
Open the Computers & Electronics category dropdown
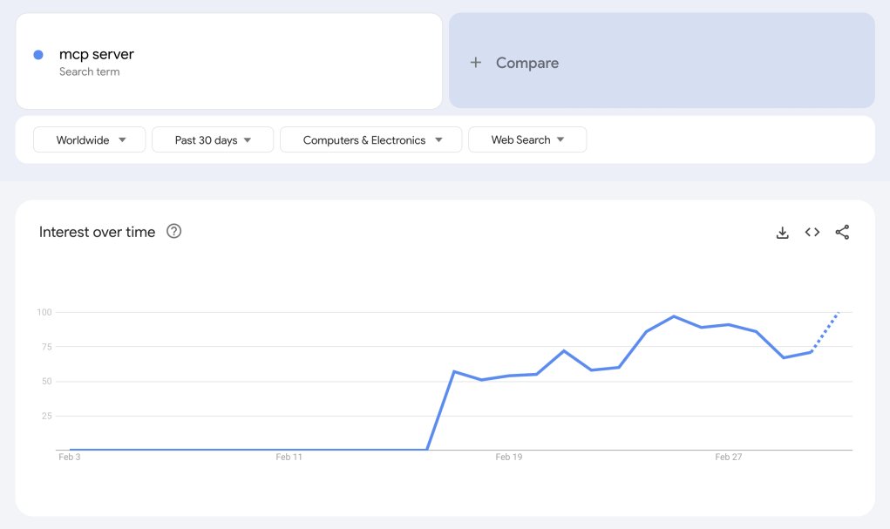[370, 139]
